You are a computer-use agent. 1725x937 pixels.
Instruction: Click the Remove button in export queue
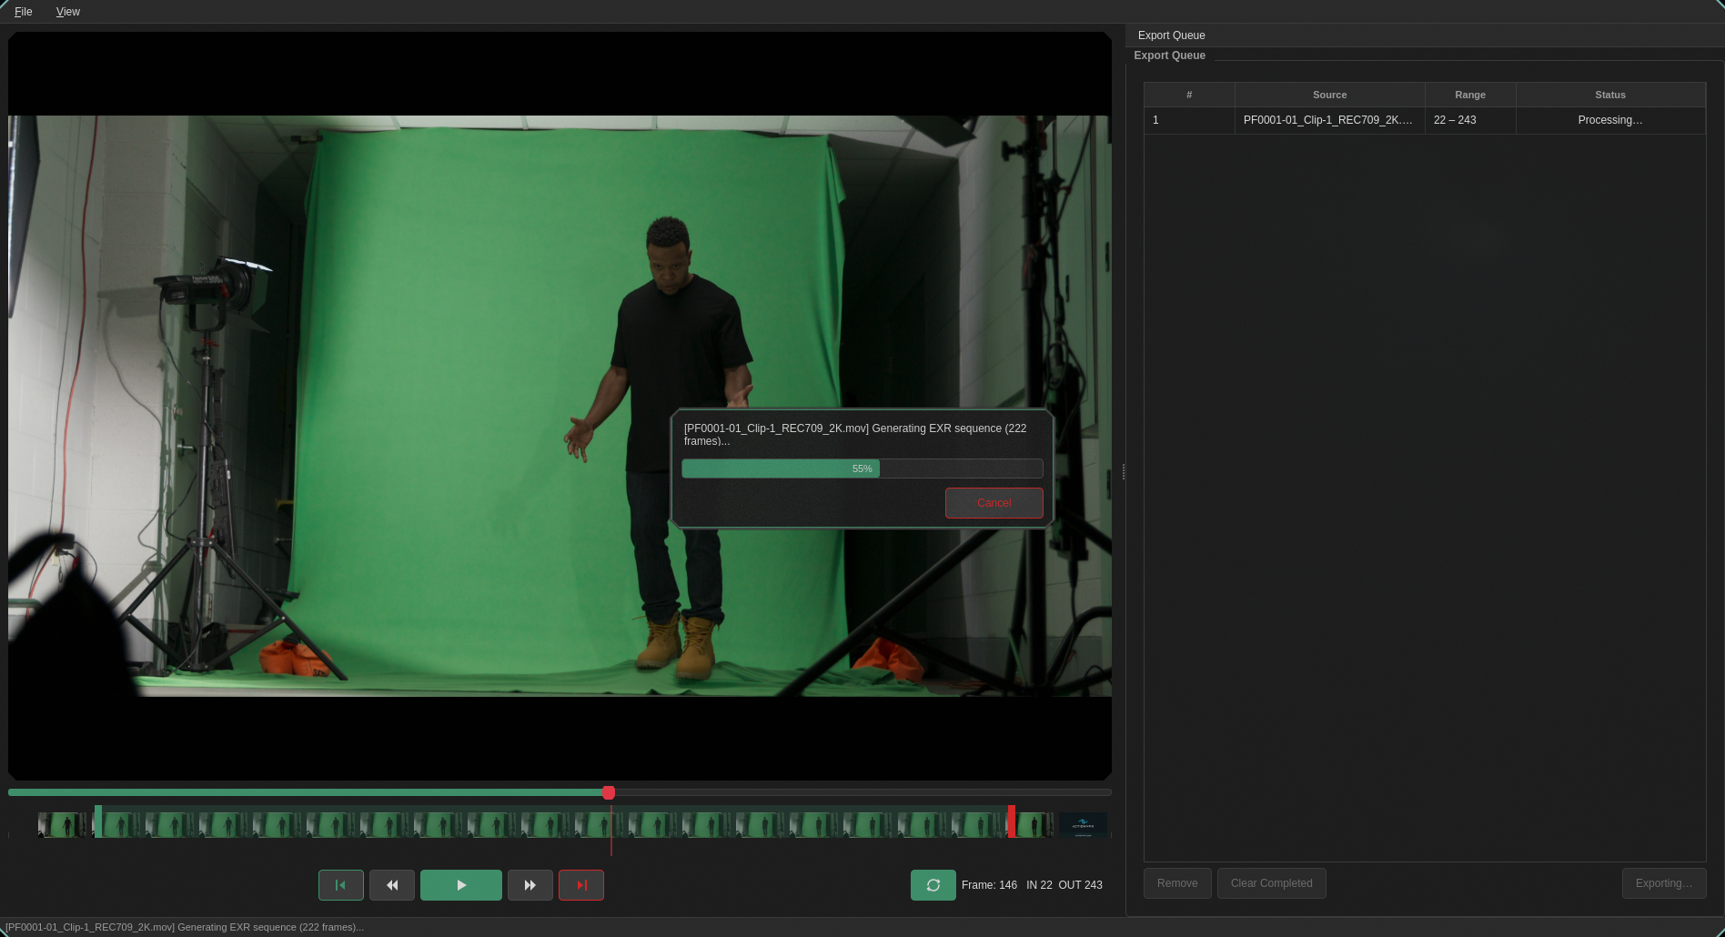coord(1177,883)
